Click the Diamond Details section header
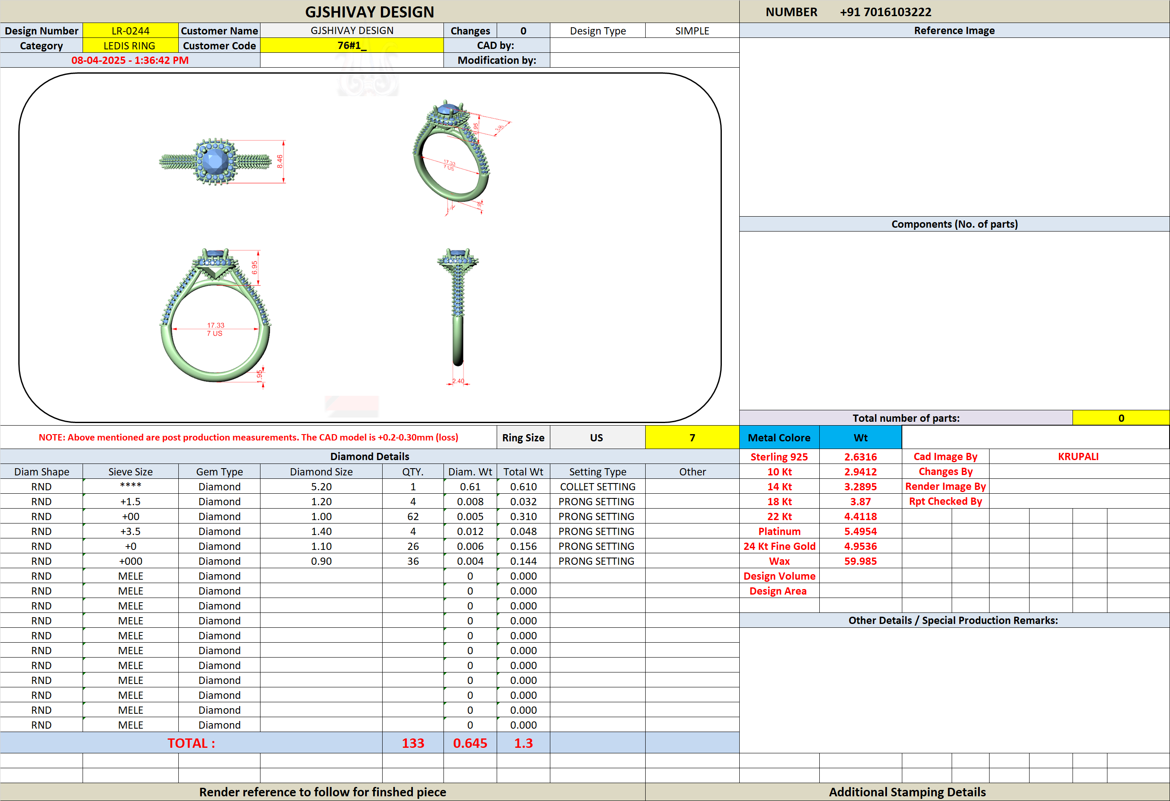This screenshot has height=801, width=1170. point(369,457)
